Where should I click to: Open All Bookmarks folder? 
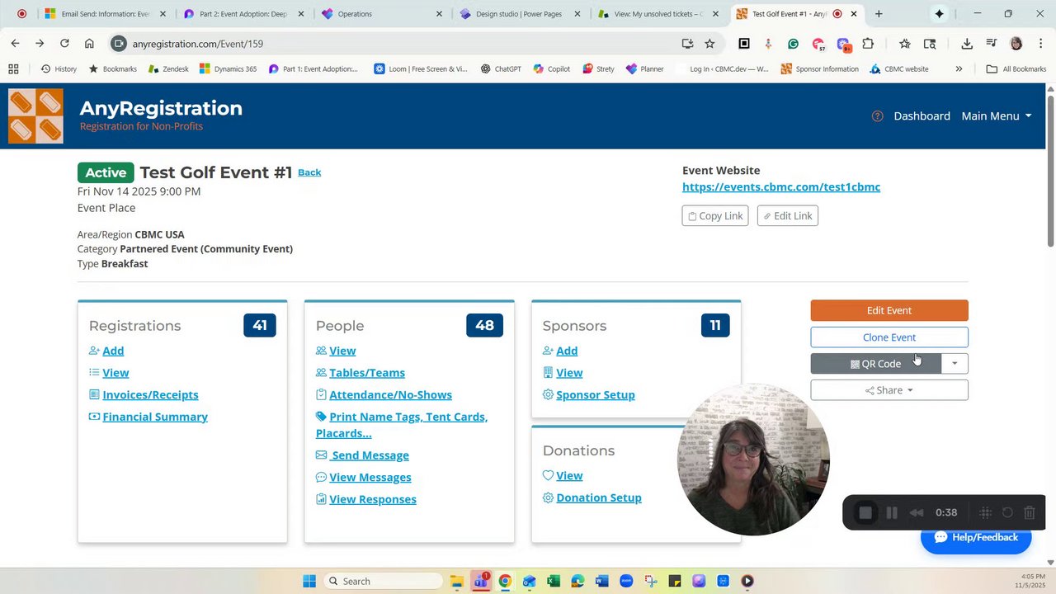pos(1016,69)
